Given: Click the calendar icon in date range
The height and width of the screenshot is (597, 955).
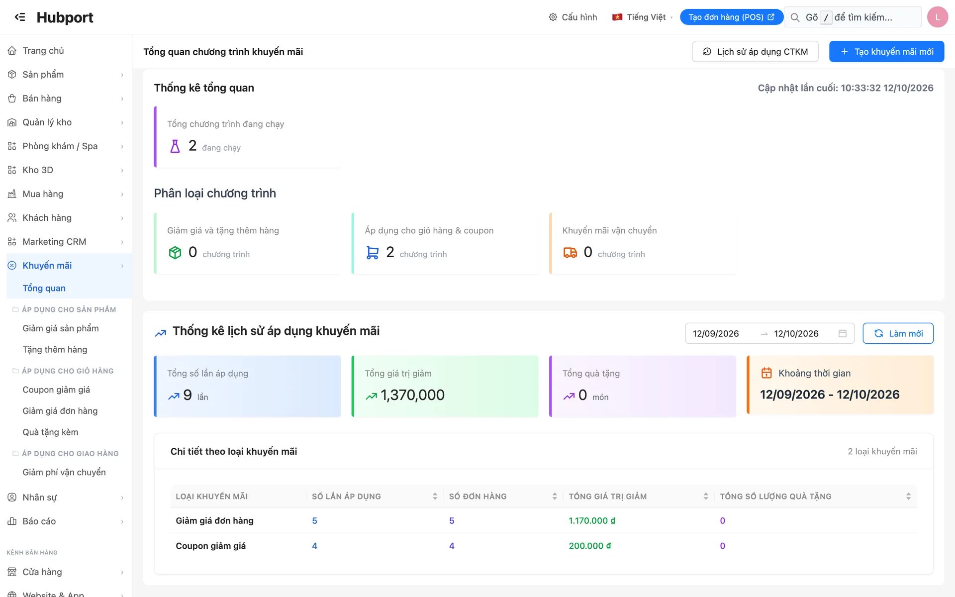Looking at the screenshot, I should coord(843,333).
